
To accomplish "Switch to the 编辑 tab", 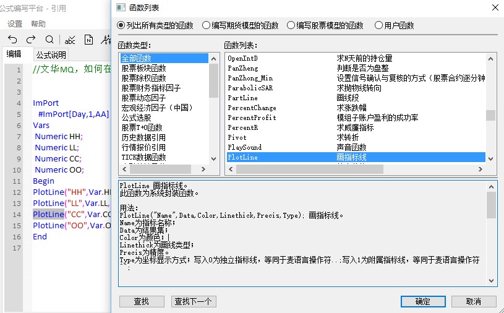I will [14, 54].
